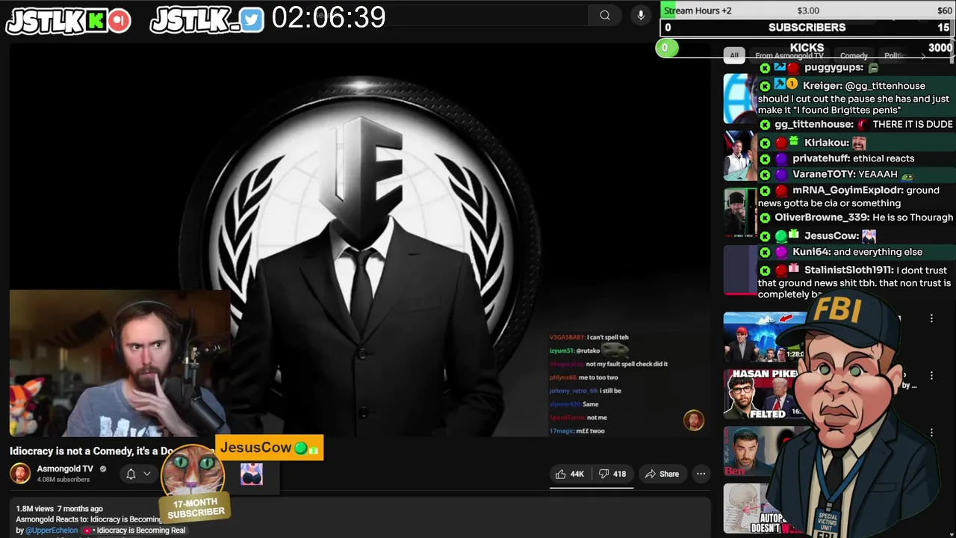Viewport: 956px width, 538px height.
Task: Select the All filter chip
Action: pos(733,55)
